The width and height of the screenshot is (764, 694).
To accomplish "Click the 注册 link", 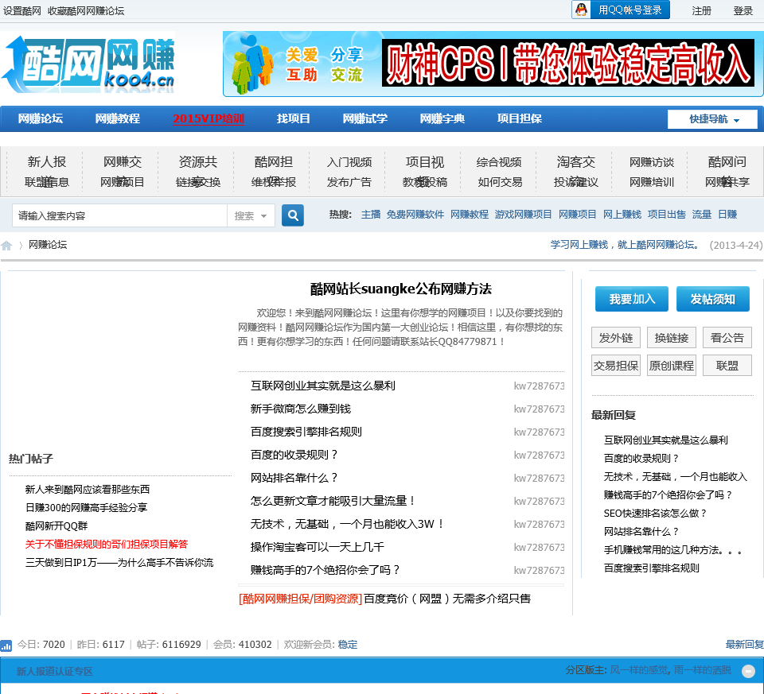I will point(701,10).
